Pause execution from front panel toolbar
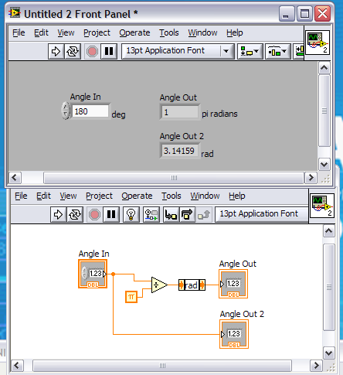This screenshot has height=375, width=343. [x=109, y=51]
